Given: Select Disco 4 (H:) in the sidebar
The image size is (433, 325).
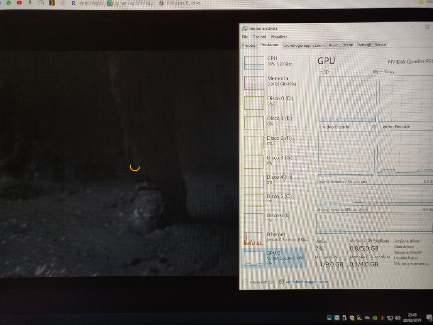Looking at the screenshot, I should pyautogui.click(x=275, y=180).
